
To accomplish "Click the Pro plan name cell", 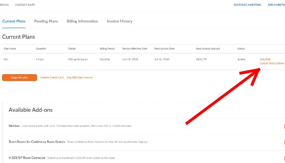I will click(6, 59).
